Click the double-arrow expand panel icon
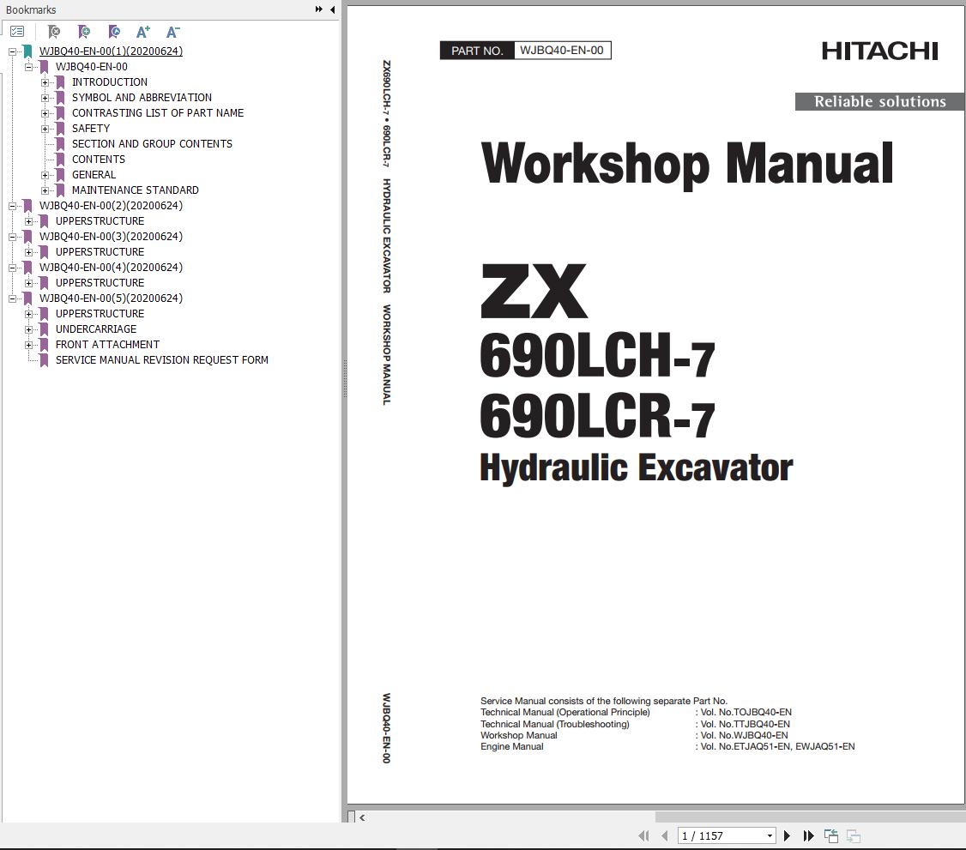 (x=318, y=9)
